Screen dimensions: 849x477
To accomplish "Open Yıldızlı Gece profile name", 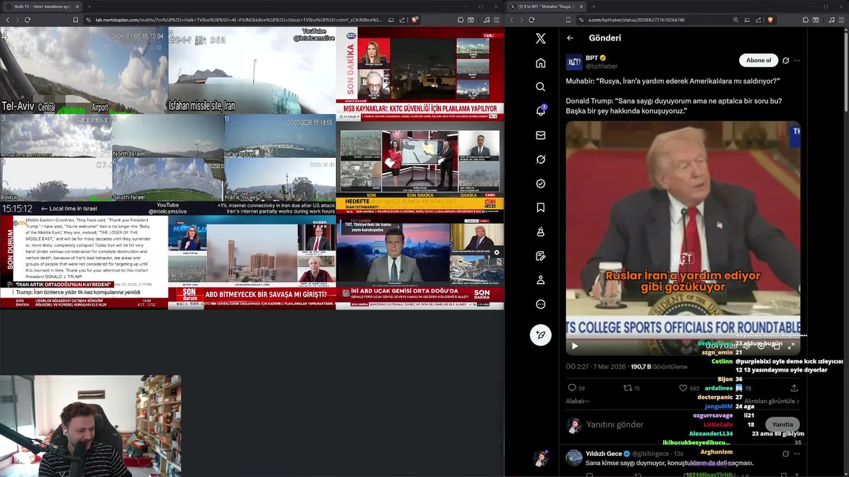I will 604,454.
